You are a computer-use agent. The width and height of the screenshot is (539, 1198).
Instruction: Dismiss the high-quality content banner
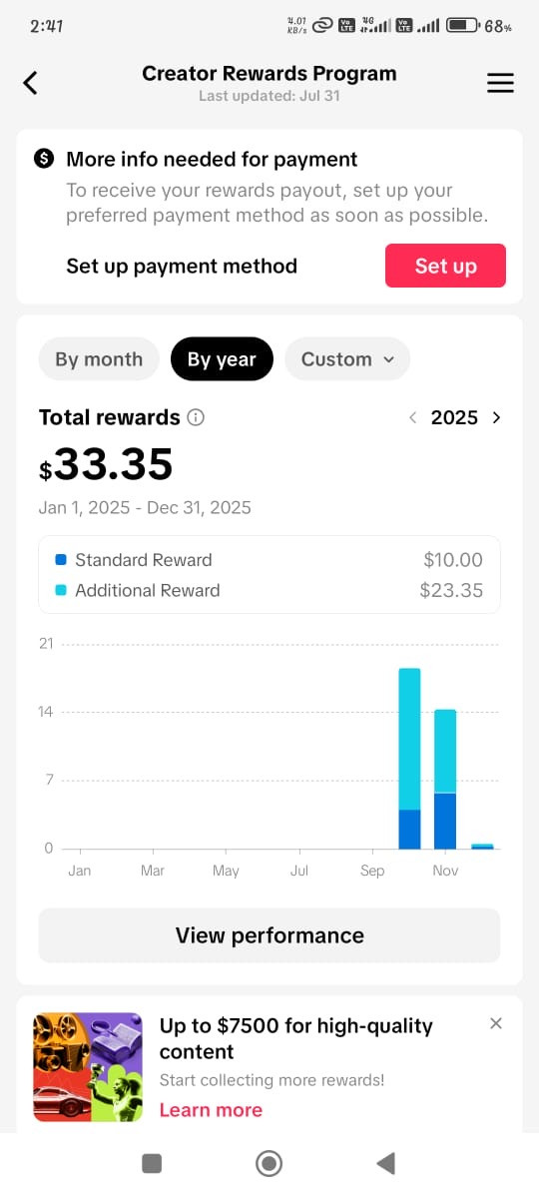coord(496,1023)
